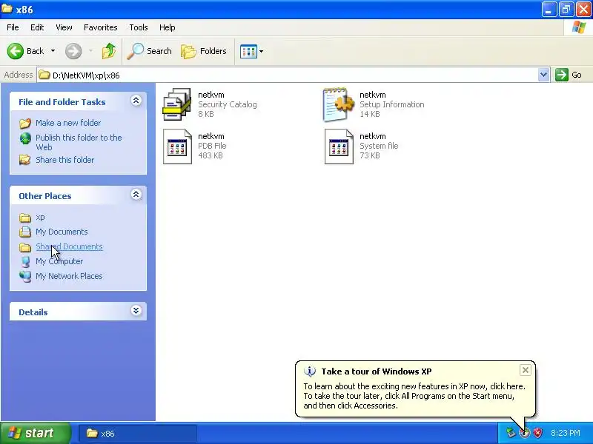Image resolution: width=593 pixels, height=444 pixels.
Task: Click Share this folder
Action: (x=64, y=160)
